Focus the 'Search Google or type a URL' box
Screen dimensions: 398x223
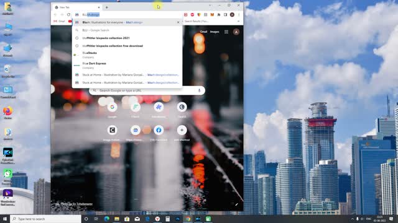(x=147, y=90)
